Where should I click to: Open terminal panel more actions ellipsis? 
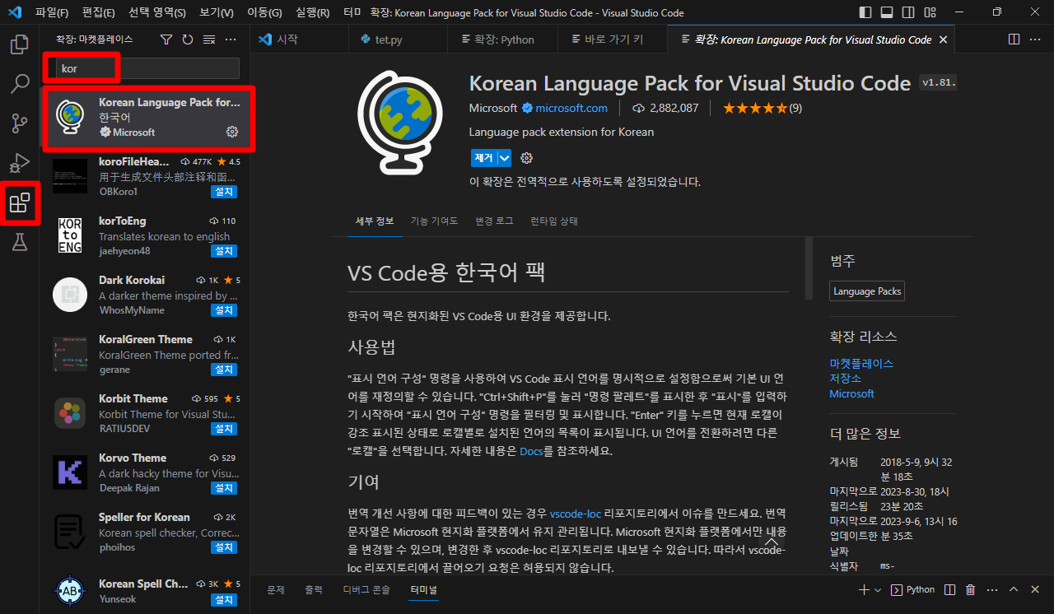click(991, 589)
